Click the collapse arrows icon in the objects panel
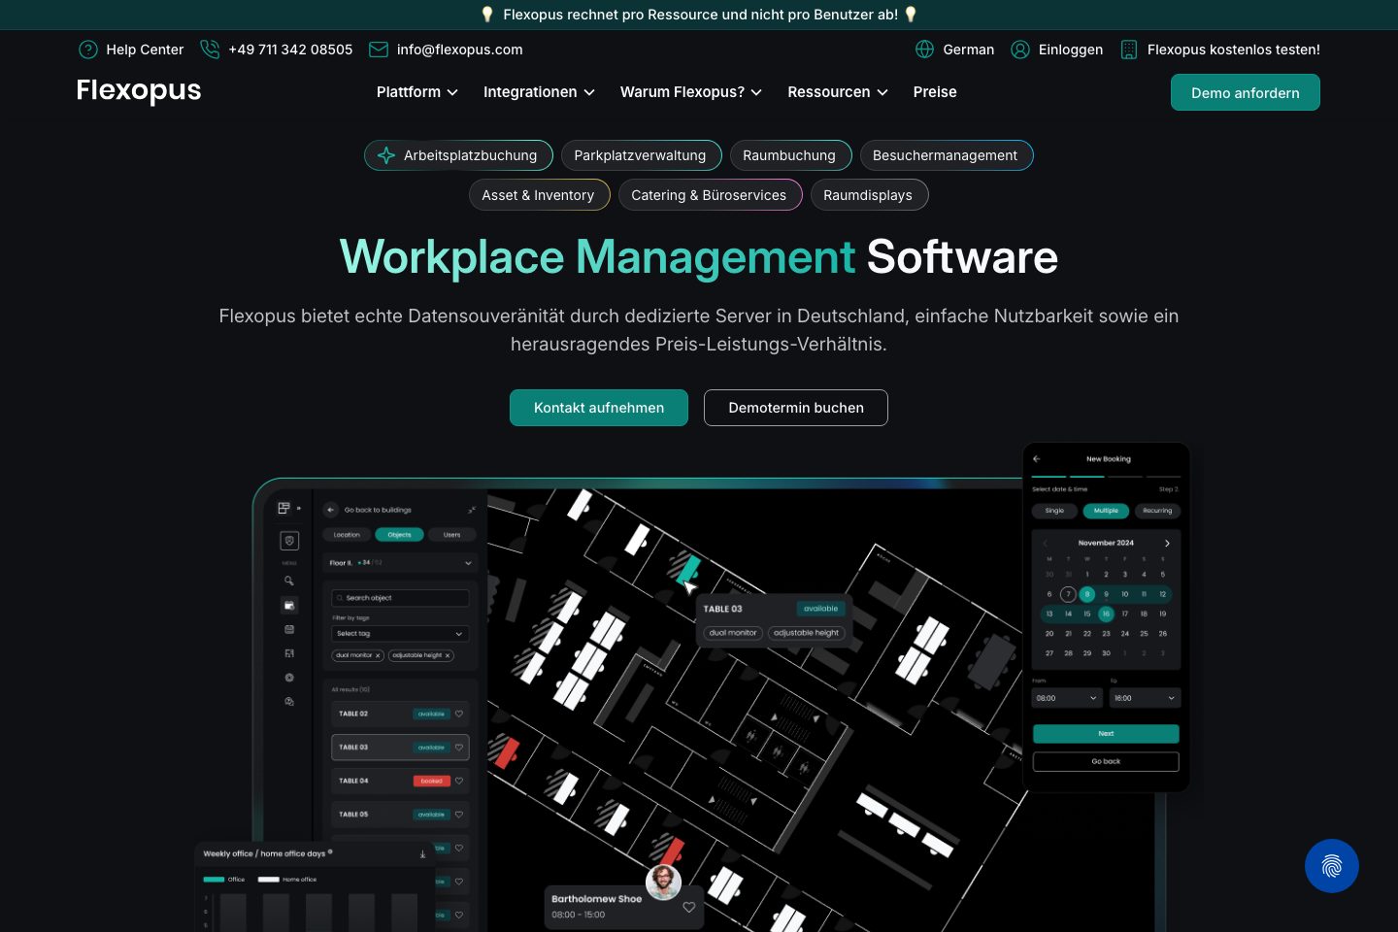The height and width of the screenshot is (932, 1398). coord(472,510)
